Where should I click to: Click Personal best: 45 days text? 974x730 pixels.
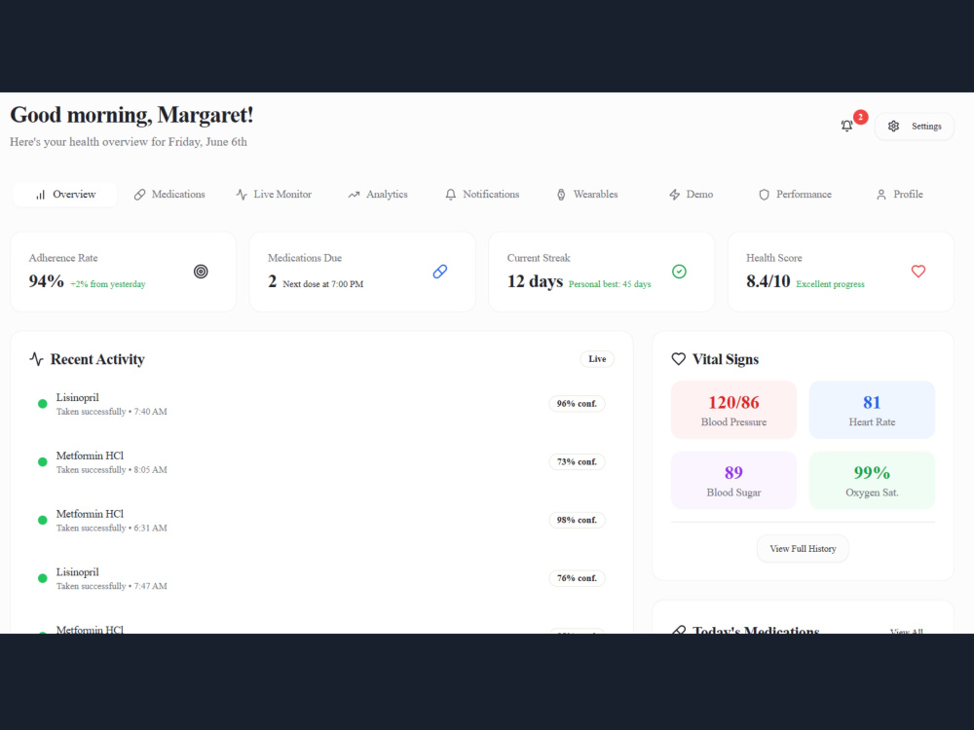610,284
